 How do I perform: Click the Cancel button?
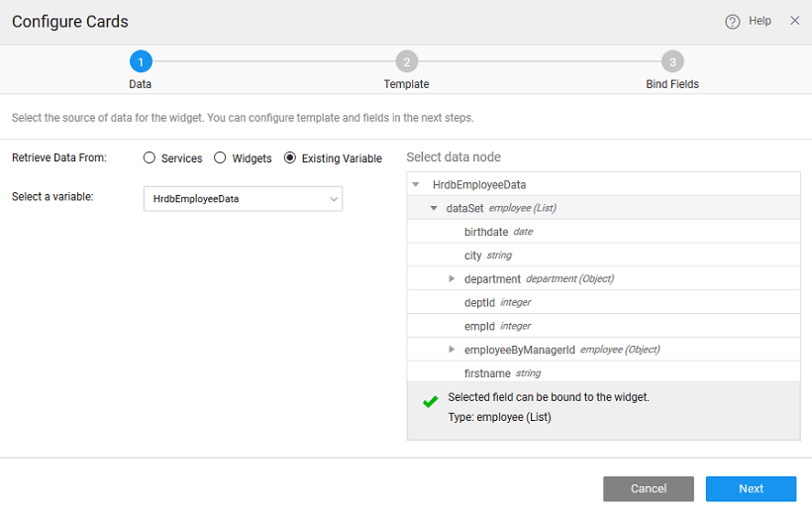[649, 488]
